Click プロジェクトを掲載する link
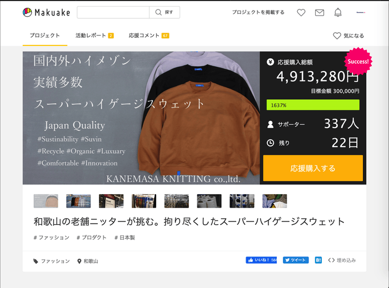 click(258, 12)
